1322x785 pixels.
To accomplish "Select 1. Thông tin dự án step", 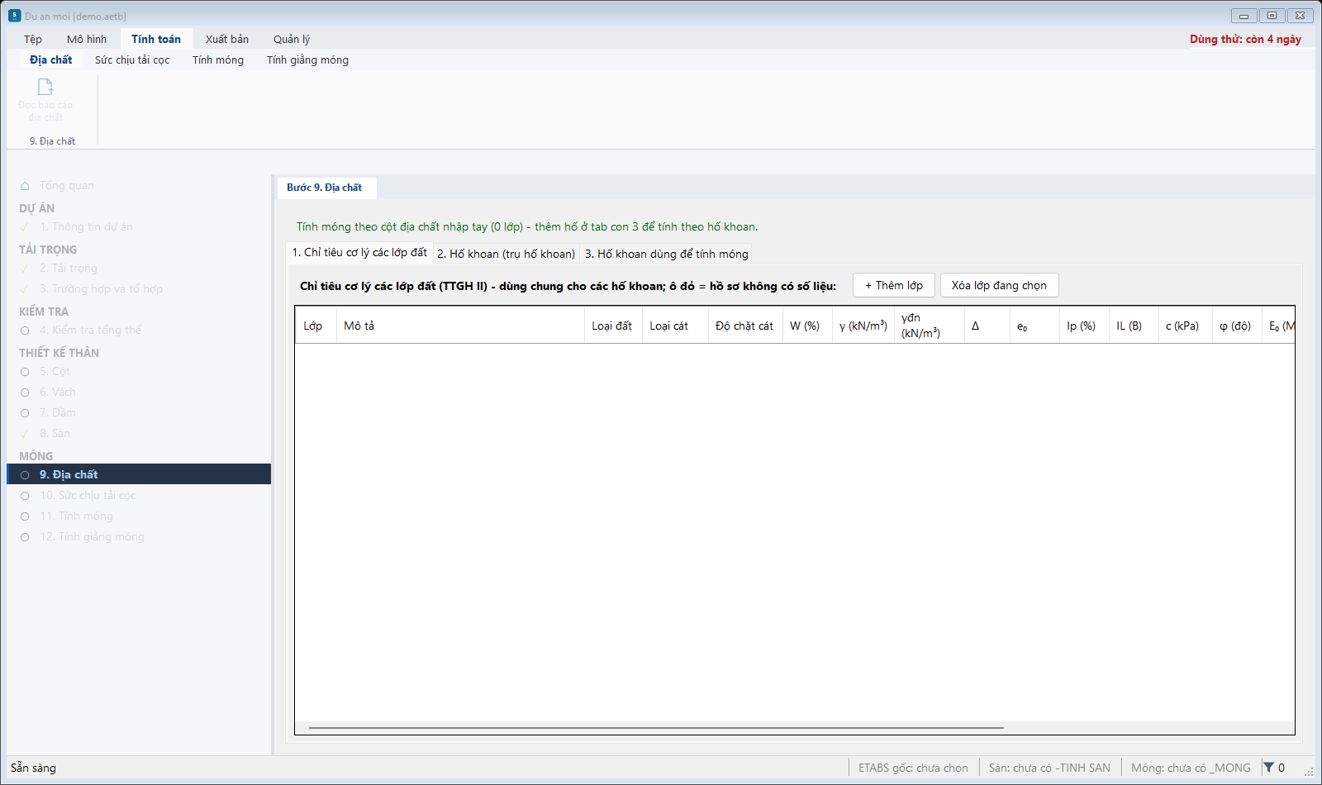I will pyautogui.click(x=139, y=226).
